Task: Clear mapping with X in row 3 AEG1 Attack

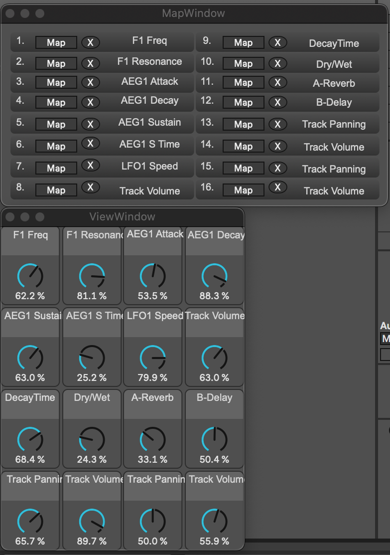Action: click(90, 82)
